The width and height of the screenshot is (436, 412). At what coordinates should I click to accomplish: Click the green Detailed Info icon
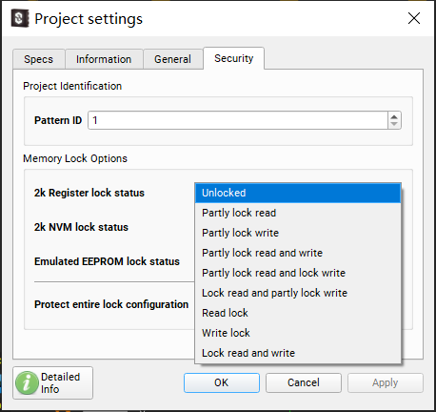[27, 382]
